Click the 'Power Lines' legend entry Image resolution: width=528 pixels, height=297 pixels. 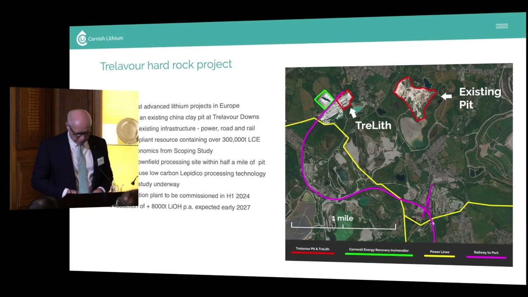(x=440, y=252)
